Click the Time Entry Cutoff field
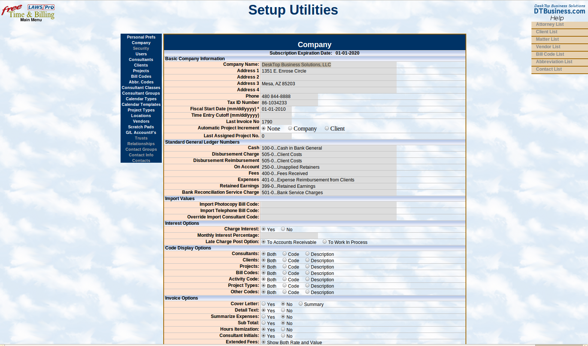This screenshot has width=588, height=346. point(276,116)
